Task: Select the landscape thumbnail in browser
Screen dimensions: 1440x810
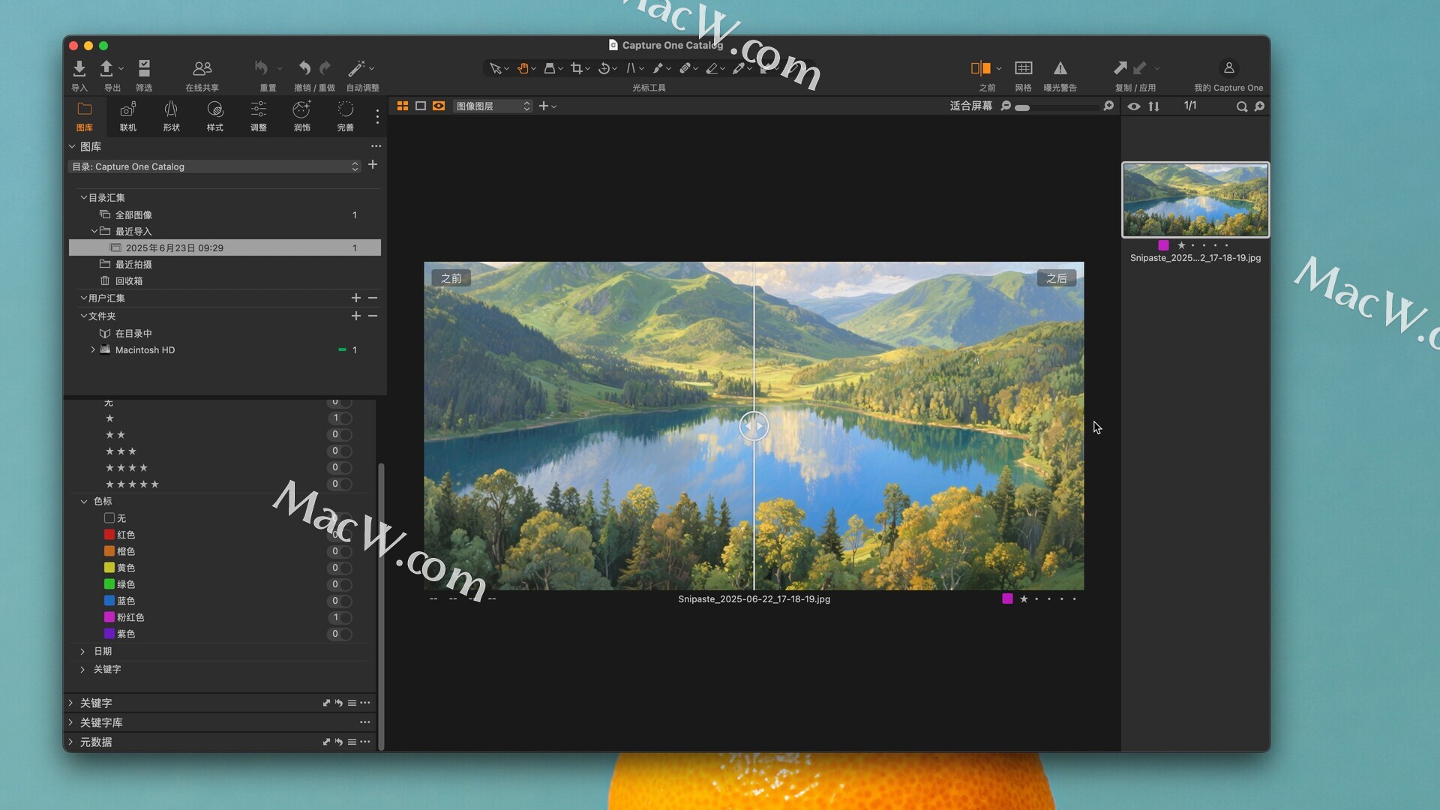Action: tap(1195, 199)
